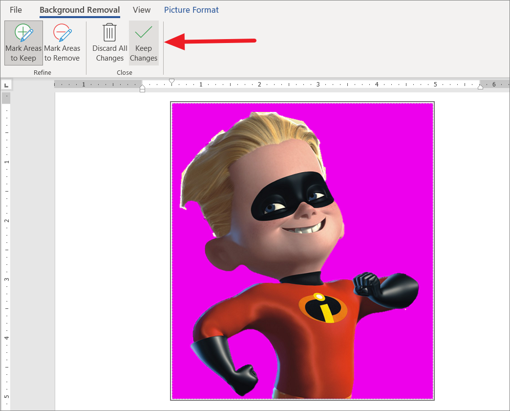Select the Mark Areas to Remove tool
This screenshot has height=411, width=510.
click(x=62, y=43)
